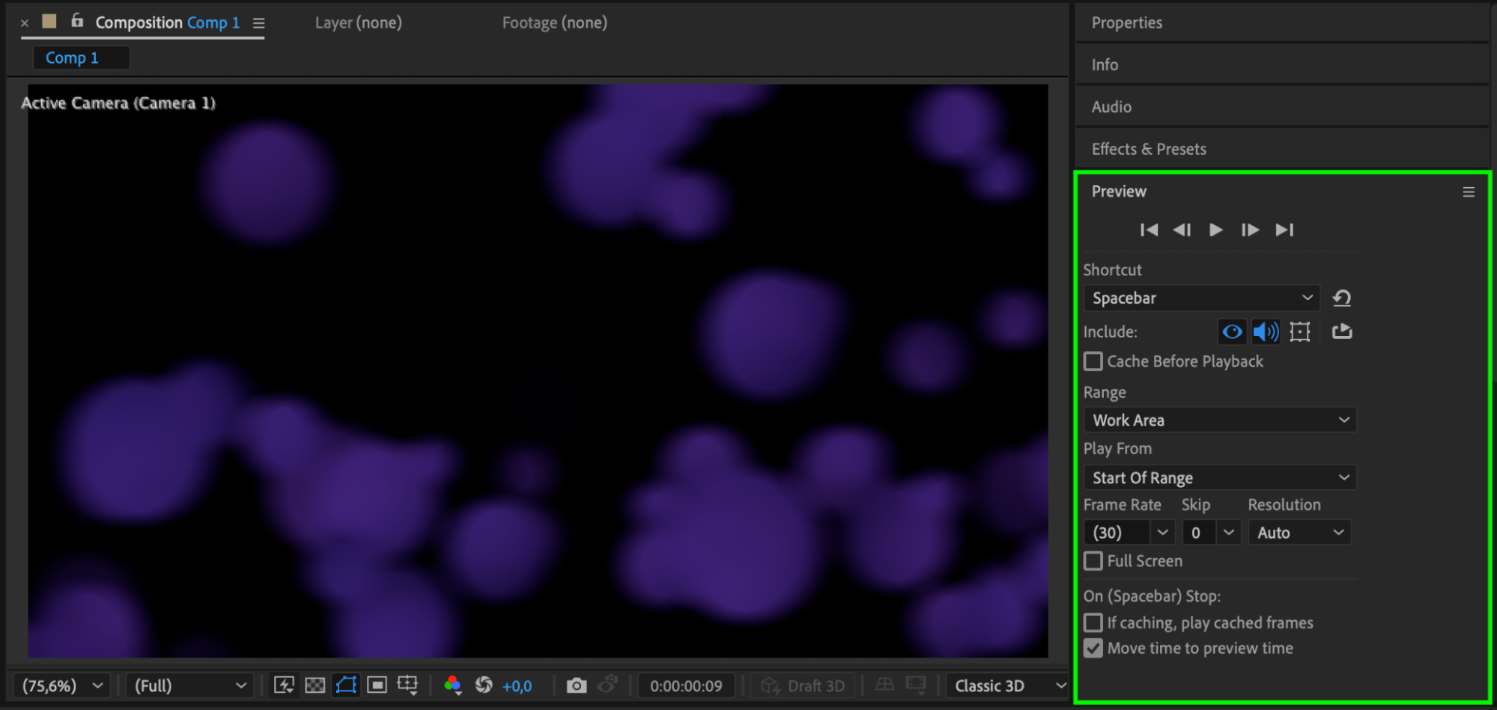Enable If caching, play cached frames
The image size is (1497, 710).
(x=1093, y=622)
